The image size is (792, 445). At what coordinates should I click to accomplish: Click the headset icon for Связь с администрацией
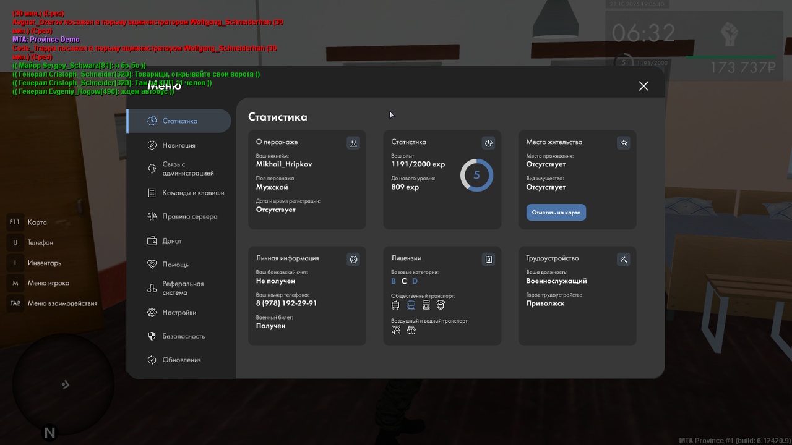tap(152, 169)
